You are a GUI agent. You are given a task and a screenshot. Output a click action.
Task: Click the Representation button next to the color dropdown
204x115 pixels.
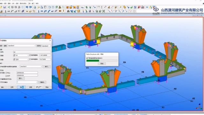(47, 67)
